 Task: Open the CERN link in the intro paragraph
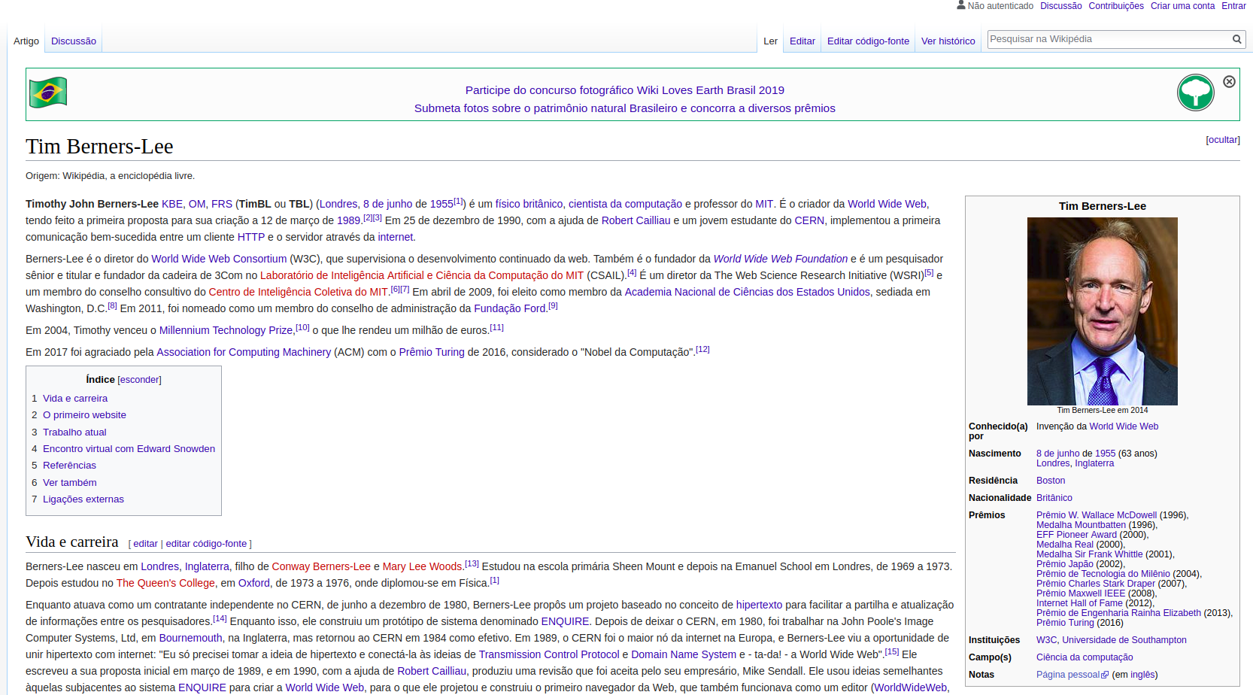pos(809,220)
